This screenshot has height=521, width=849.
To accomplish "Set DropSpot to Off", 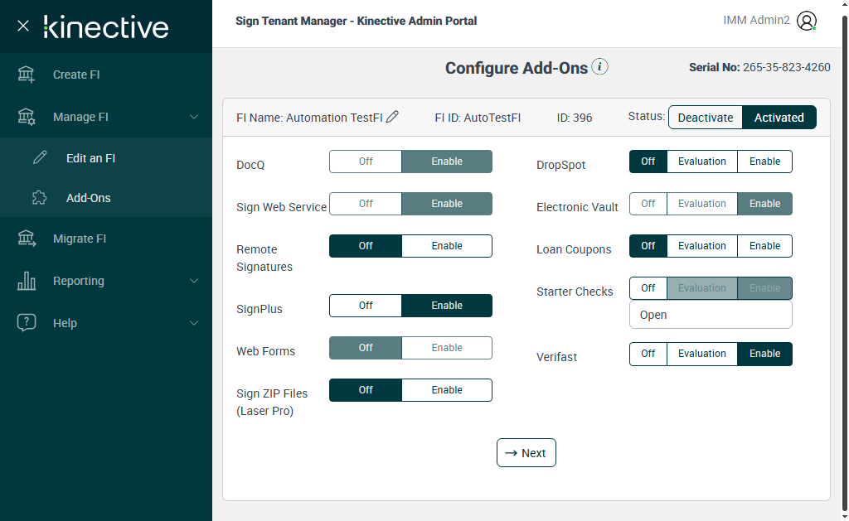I will pyautogui.click(x=648, y=162).
